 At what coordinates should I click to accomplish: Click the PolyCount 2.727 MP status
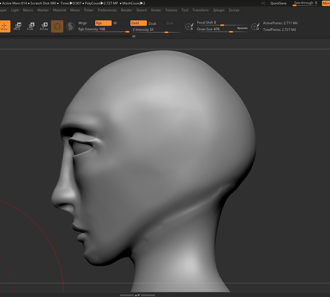pos(101,3)
